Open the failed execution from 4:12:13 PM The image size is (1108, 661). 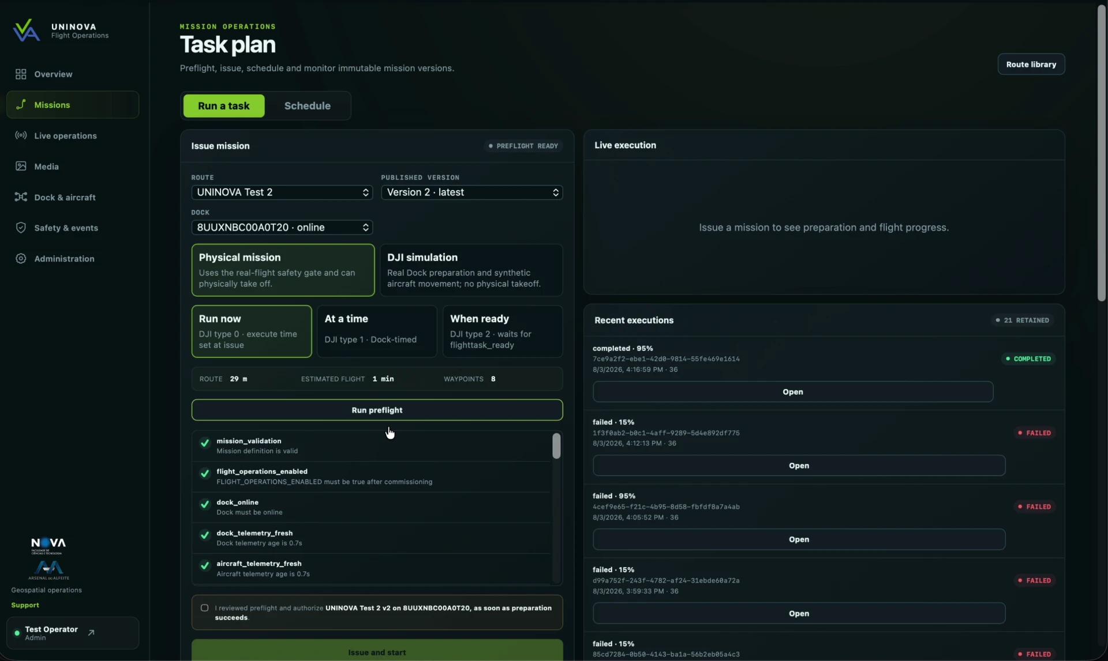(x=799, y=466)
